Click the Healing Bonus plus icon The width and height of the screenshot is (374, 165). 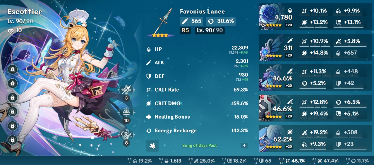pos(149,117)
